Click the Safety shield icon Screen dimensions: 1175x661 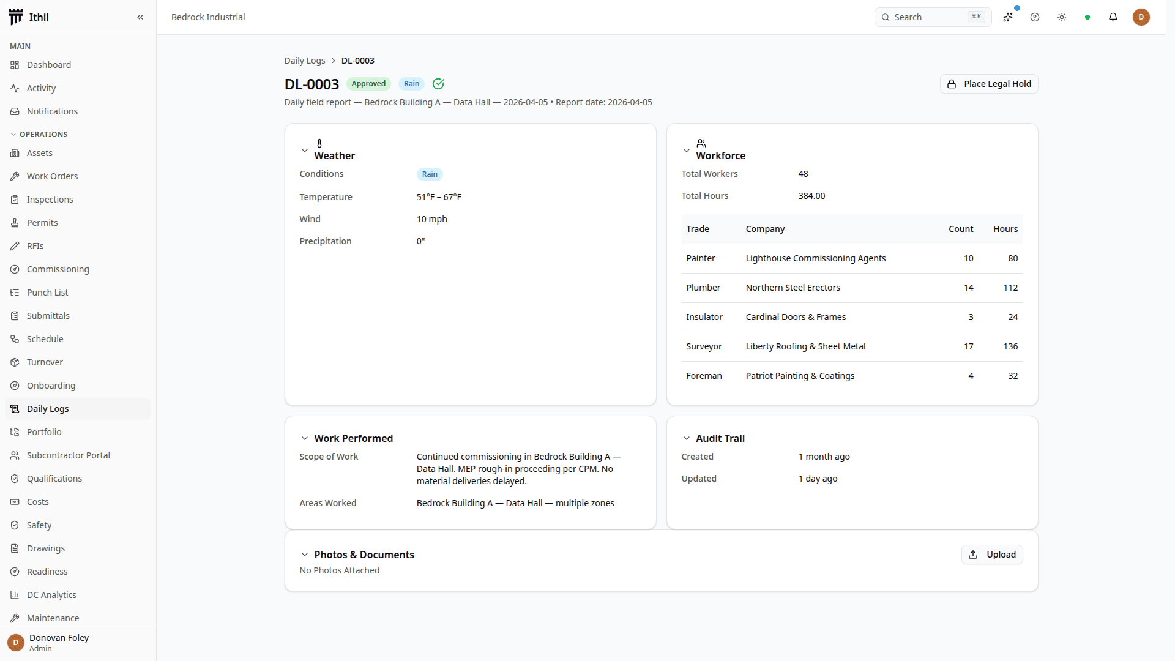(x=15, y=525)
